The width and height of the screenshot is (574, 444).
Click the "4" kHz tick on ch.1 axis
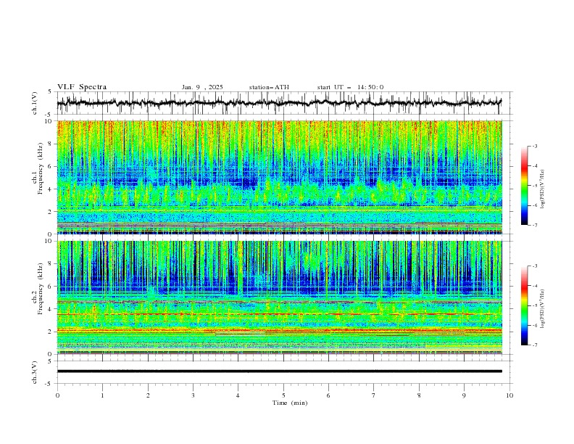51,189
